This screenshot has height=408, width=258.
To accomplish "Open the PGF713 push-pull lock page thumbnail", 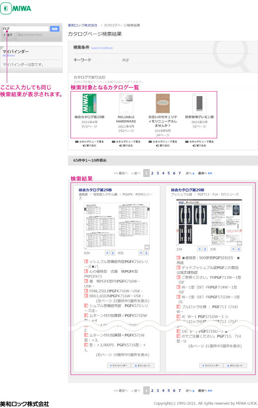I will coord(209,222).
